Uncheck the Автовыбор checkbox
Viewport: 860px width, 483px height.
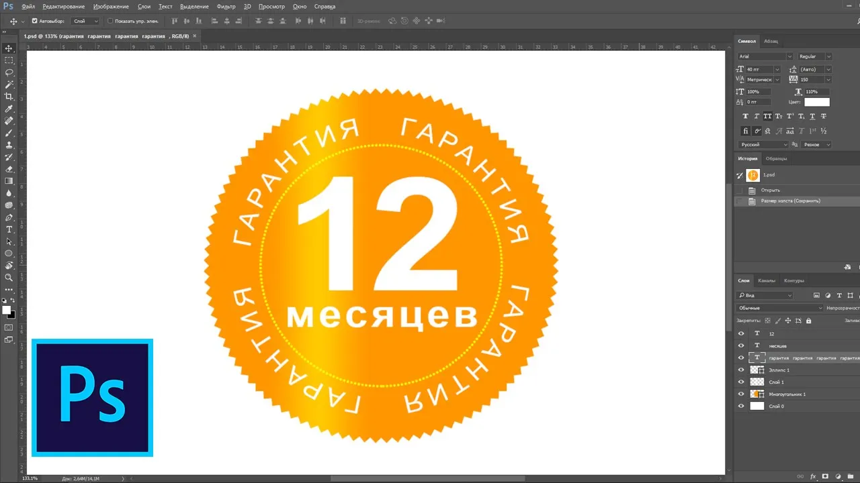click(x=35, y=21)
